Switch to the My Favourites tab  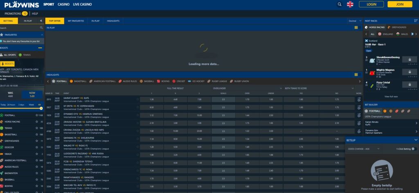76,21
